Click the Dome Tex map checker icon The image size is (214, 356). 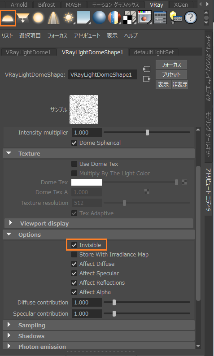(x=184, y=182)
